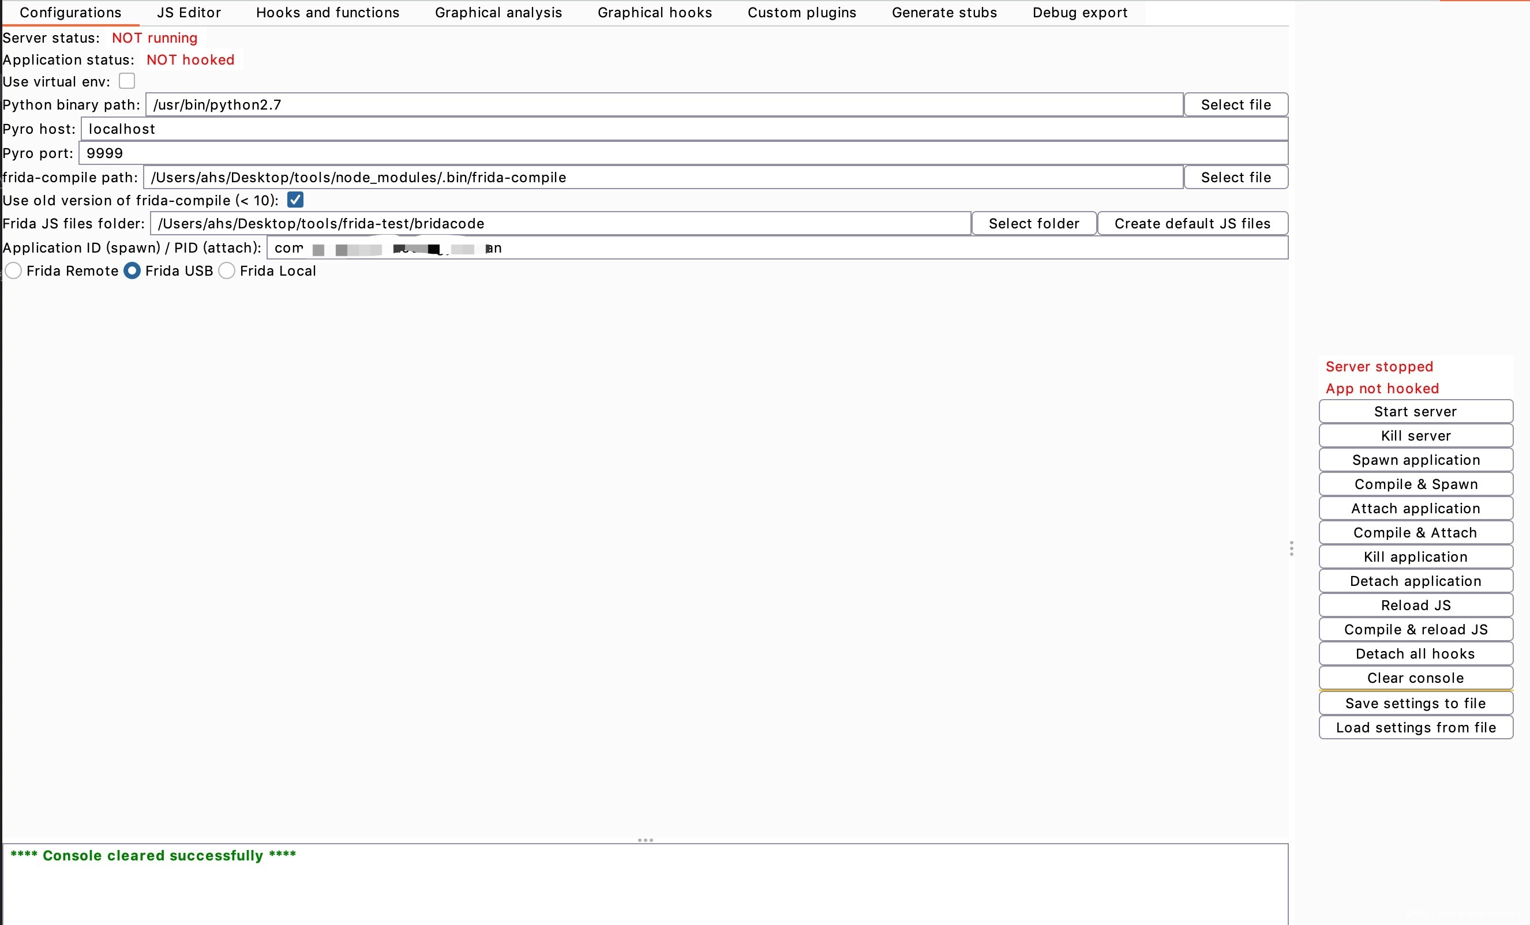The image size is (1530, 925).
Task: Switch to the JS Editor tab
Action: 189,13
